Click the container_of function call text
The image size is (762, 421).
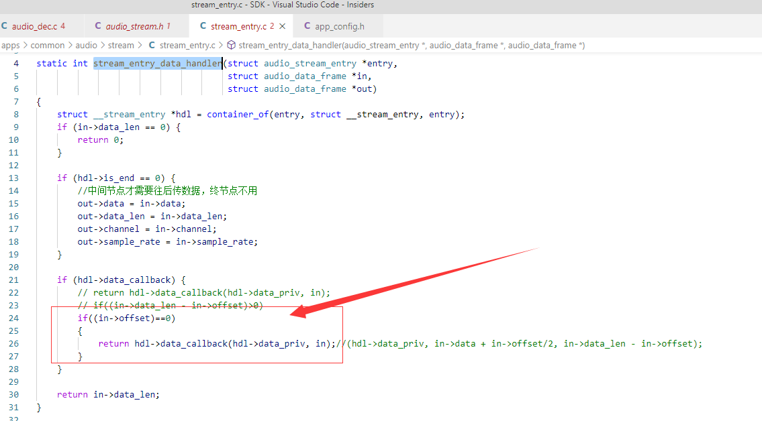238,115
